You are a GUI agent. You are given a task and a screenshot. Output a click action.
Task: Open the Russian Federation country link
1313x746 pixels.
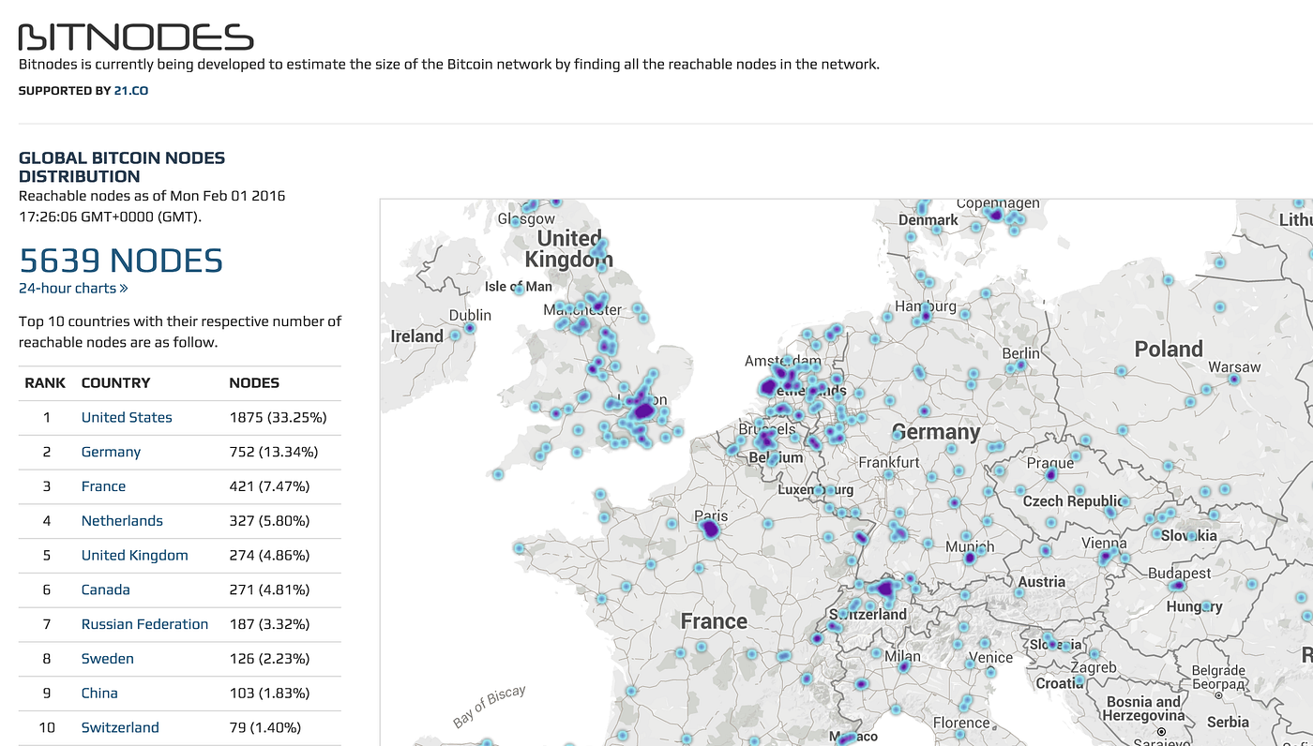[x=144, y=624]
